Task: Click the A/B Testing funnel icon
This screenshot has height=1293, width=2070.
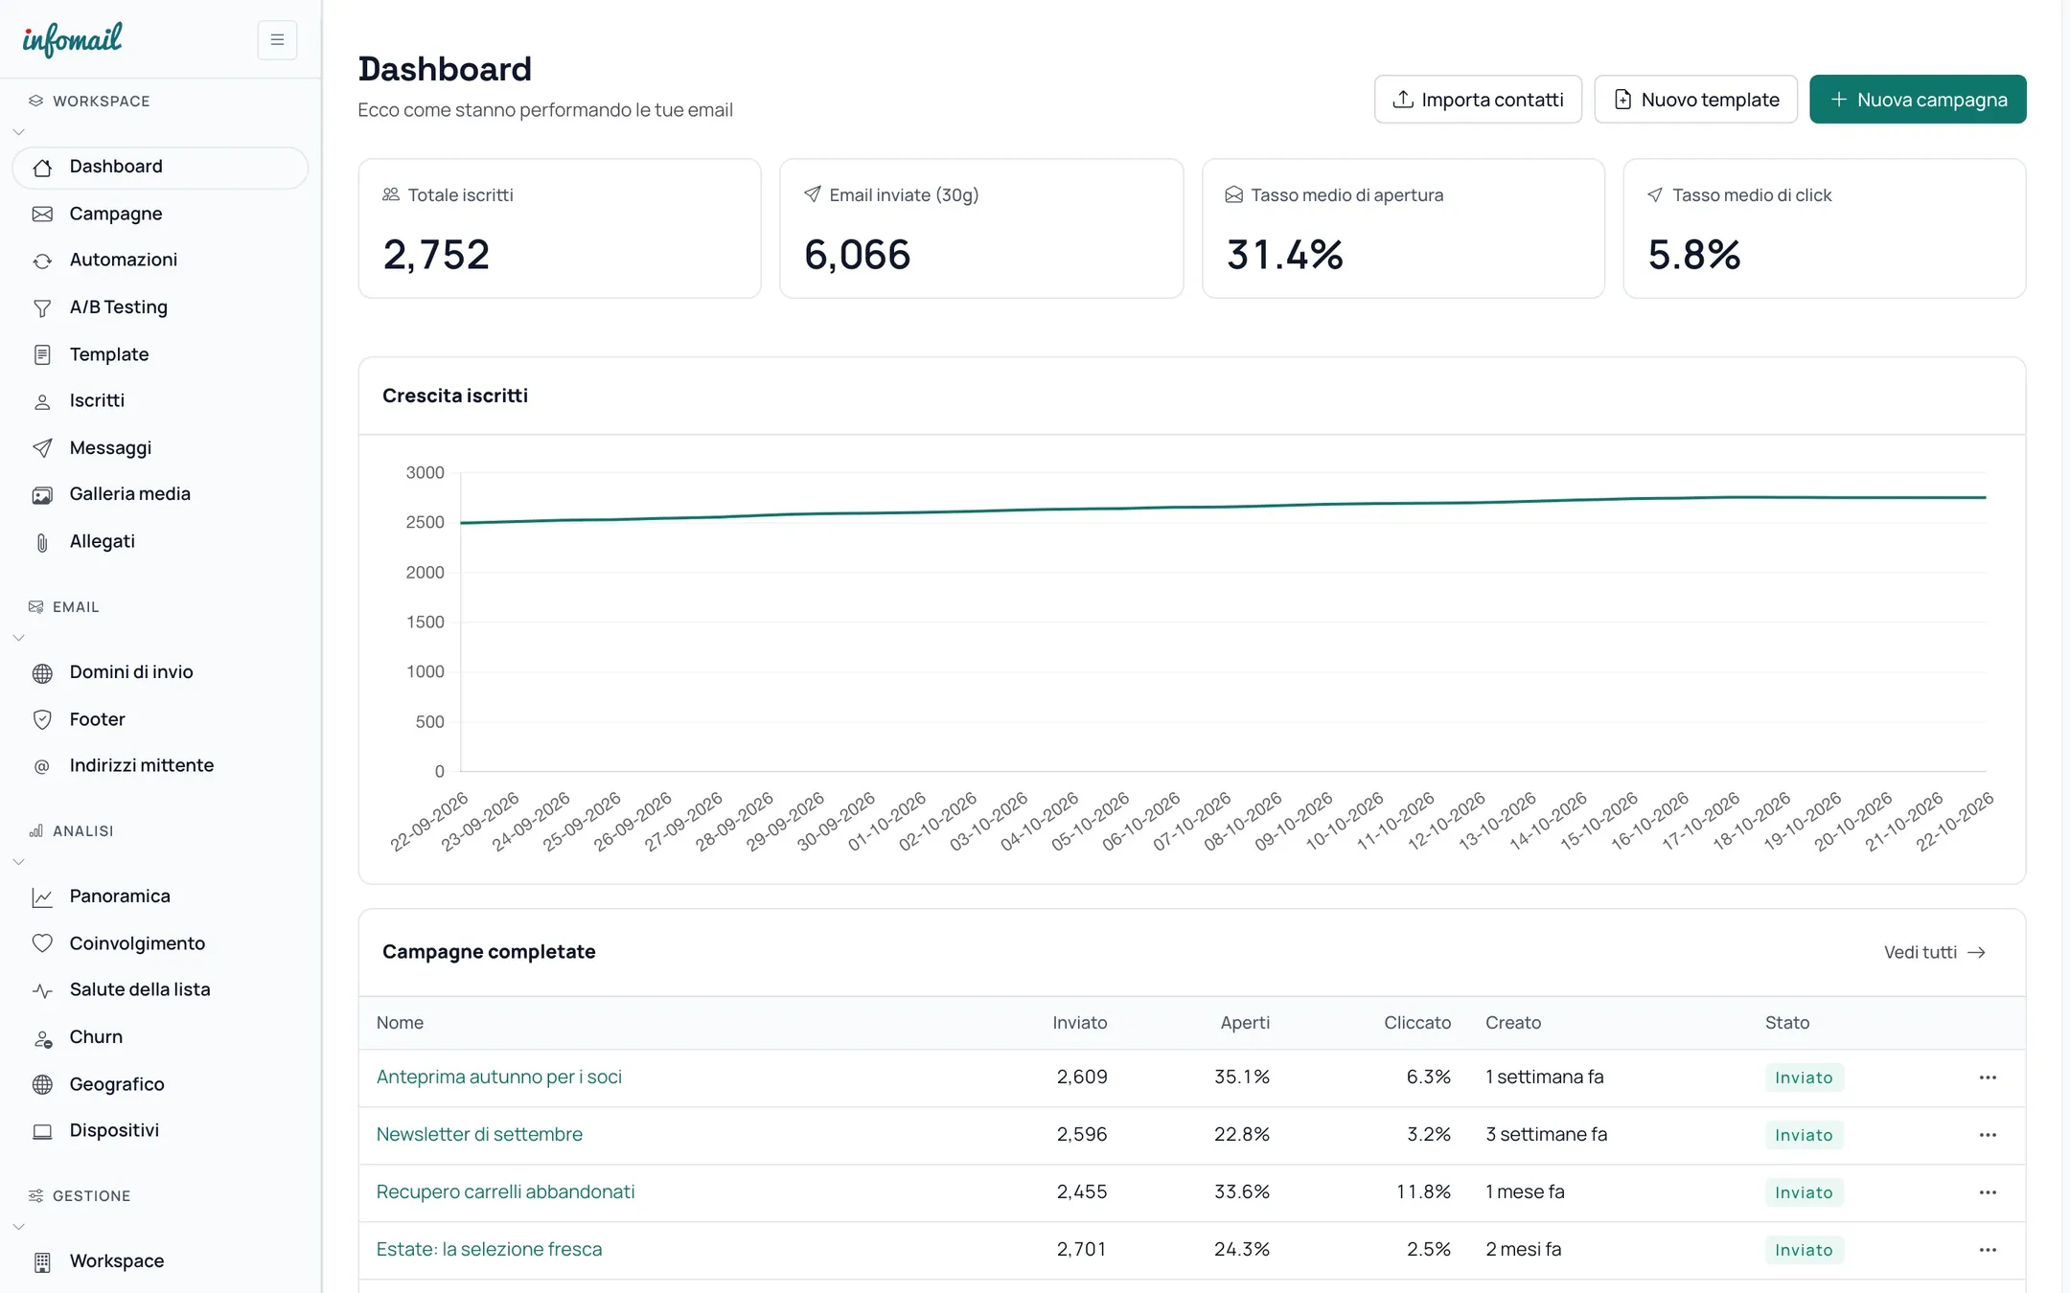Action: point(42,308)
